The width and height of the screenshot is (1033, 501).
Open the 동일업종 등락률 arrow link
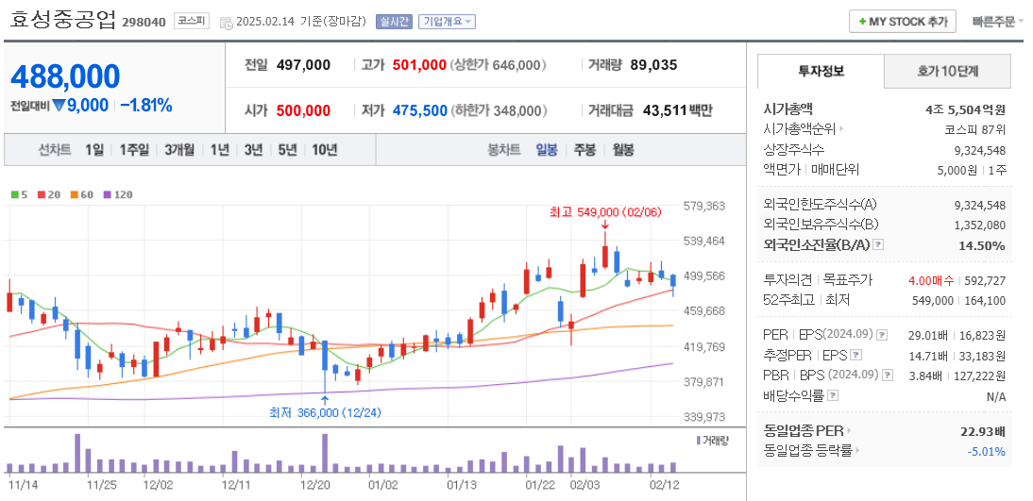coord(857,451)
